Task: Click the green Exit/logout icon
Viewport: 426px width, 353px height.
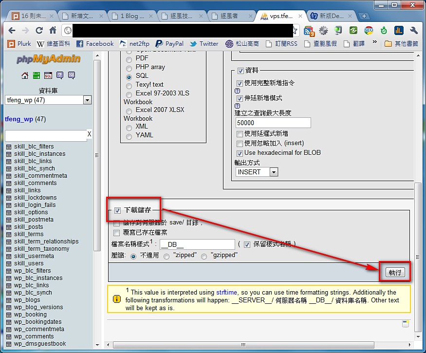Action: coord(37,75)
